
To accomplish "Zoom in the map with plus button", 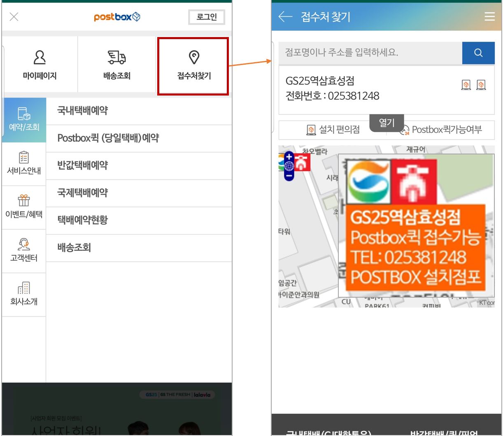I will [x=289, y=157].
